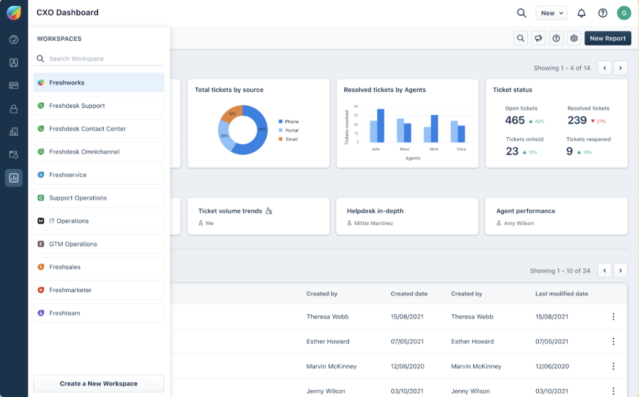Expand the New dropdown in header
This screenshot has height=397, width=639.
551,13
